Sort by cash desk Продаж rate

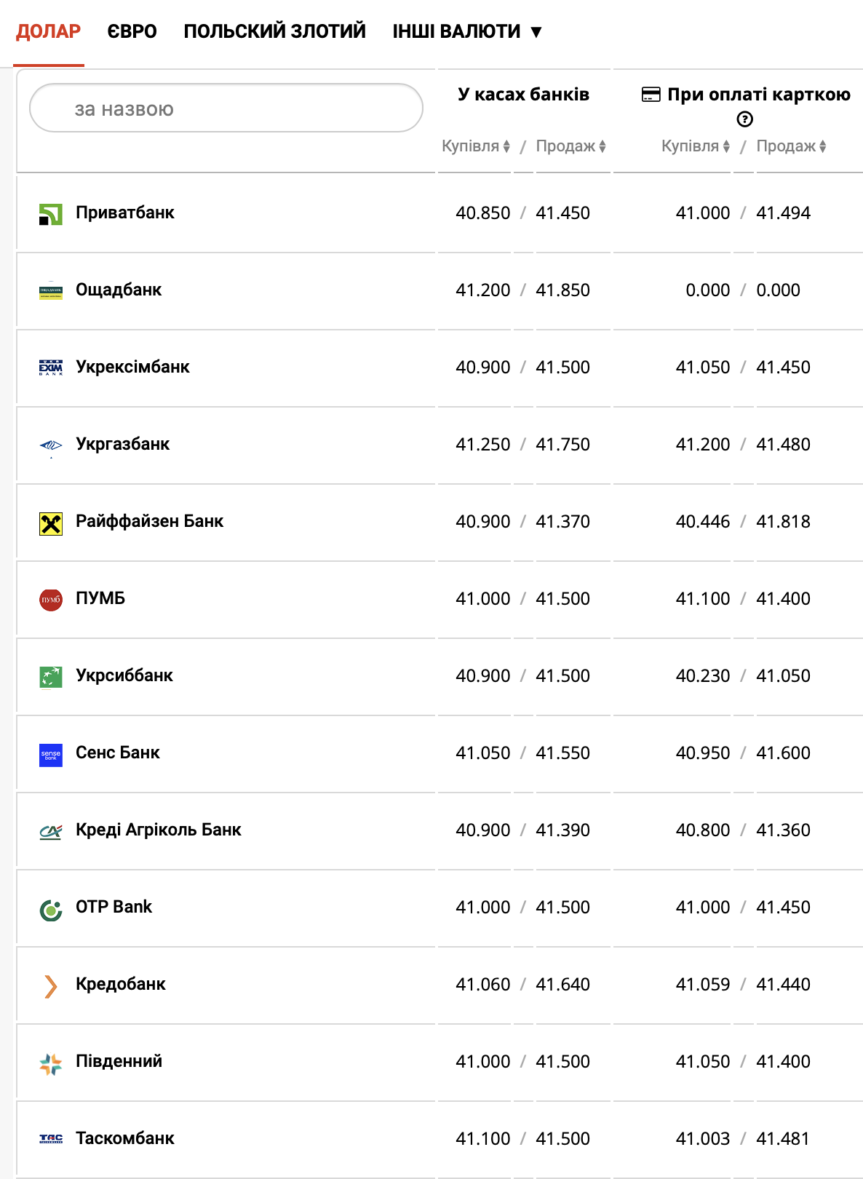tap(570, 146)
